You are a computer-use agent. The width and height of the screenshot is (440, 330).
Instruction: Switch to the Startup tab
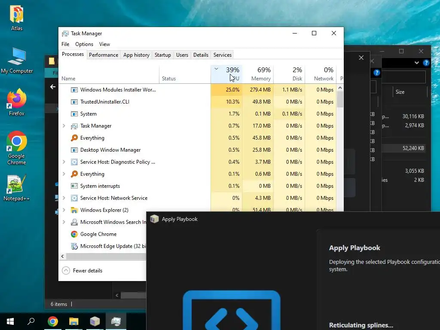[x=163, y=55]
